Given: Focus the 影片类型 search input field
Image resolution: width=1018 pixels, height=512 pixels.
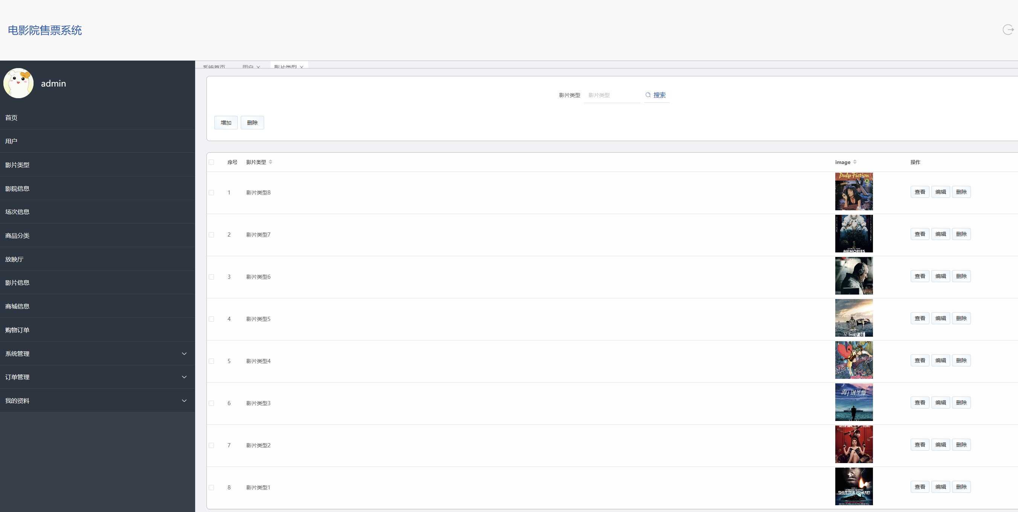Looking at the screenshot, I should tap(612, 95).
